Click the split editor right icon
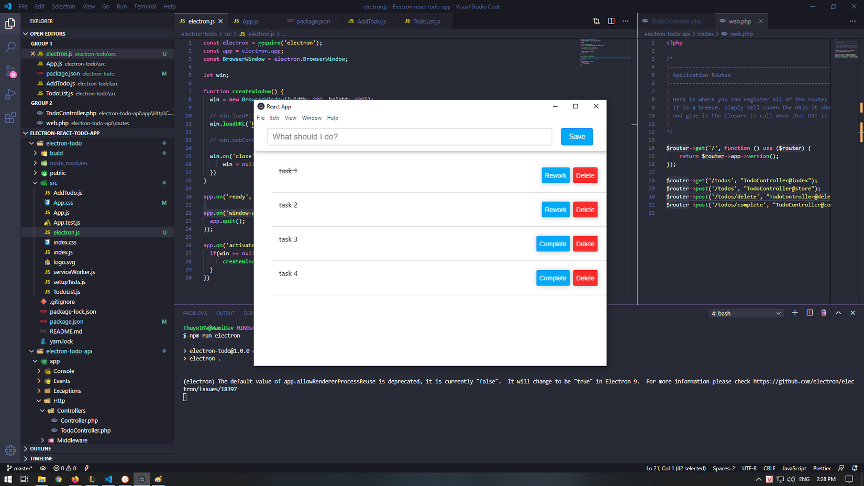 pos(611,21)
